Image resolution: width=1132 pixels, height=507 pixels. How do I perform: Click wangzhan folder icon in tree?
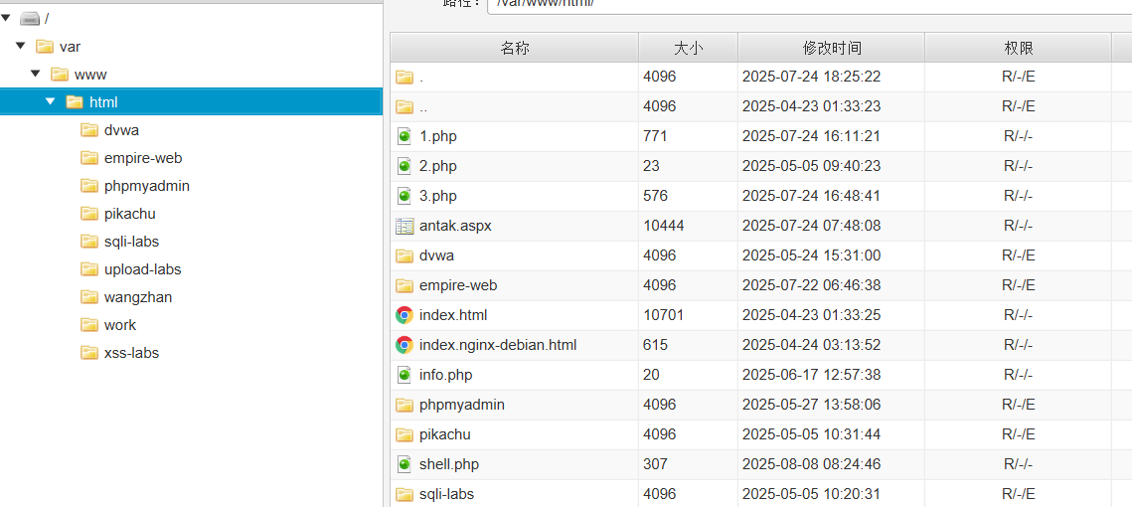[x=89, y=297]
